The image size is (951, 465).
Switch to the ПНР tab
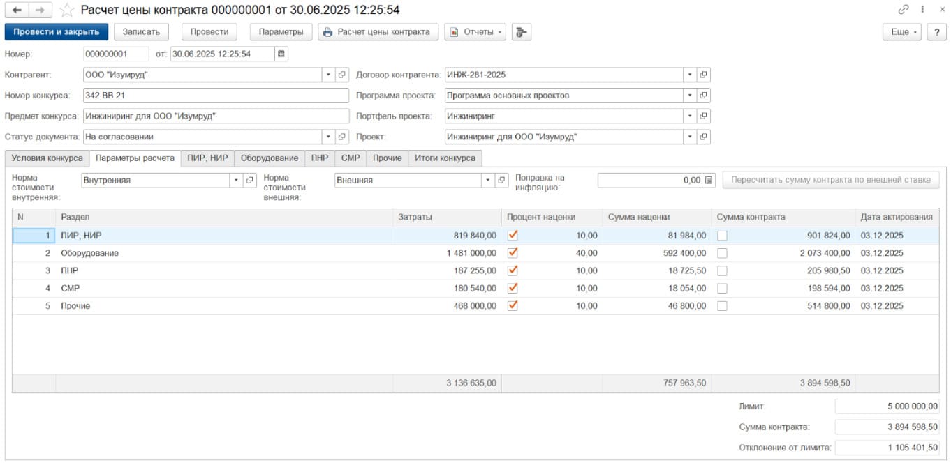tap(320, 158)
